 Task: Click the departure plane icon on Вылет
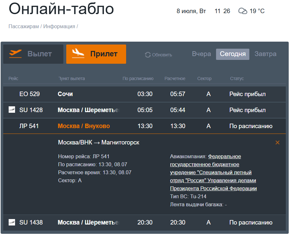click(15, 54)
